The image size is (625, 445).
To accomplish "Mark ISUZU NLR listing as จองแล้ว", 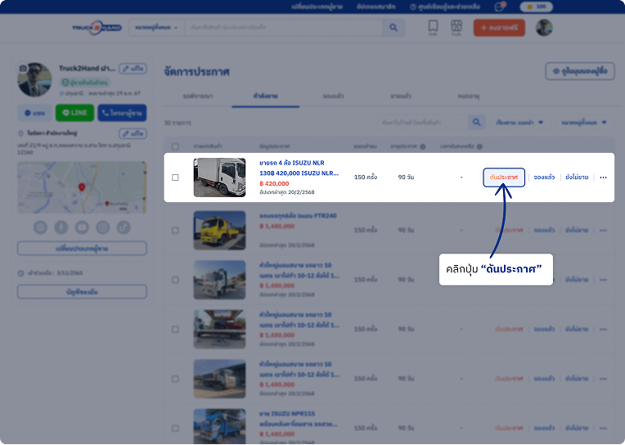I will click(x=544, y=177).
